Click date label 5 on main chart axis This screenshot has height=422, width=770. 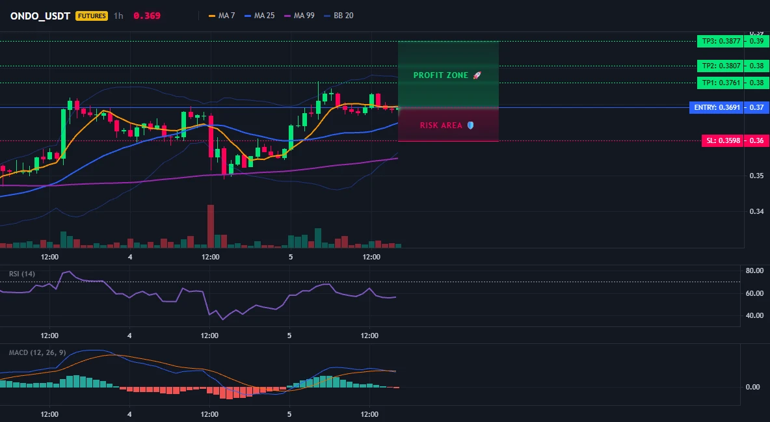[291, 257]
